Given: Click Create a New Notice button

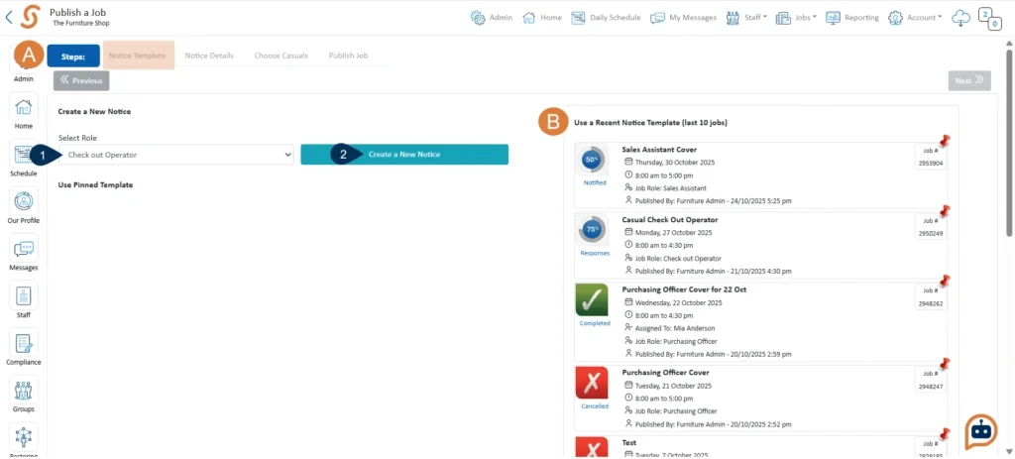Looking at the screenshot, I should (x=404, y=155).
